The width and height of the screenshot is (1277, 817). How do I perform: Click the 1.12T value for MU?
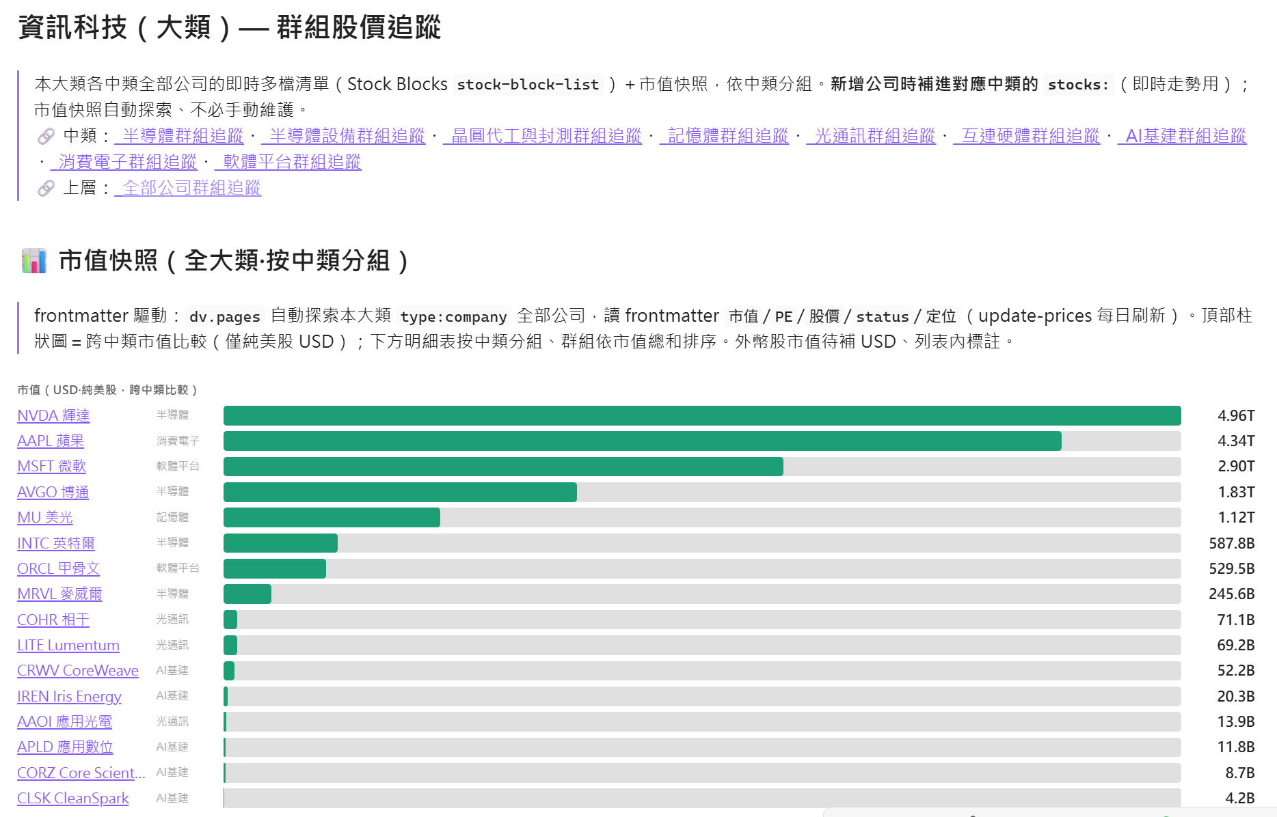1236,518
